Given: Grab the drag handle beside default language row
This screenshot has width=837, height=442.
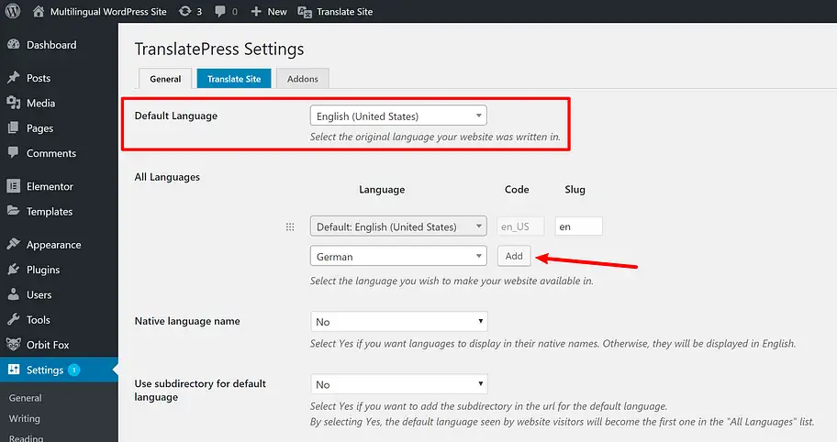Looking at the screenshot, I should click(x=290, y=227).
